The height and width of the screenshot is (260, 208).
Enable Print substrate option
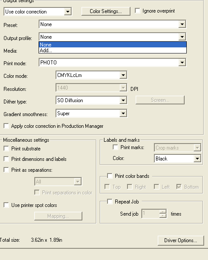[6, 148]
